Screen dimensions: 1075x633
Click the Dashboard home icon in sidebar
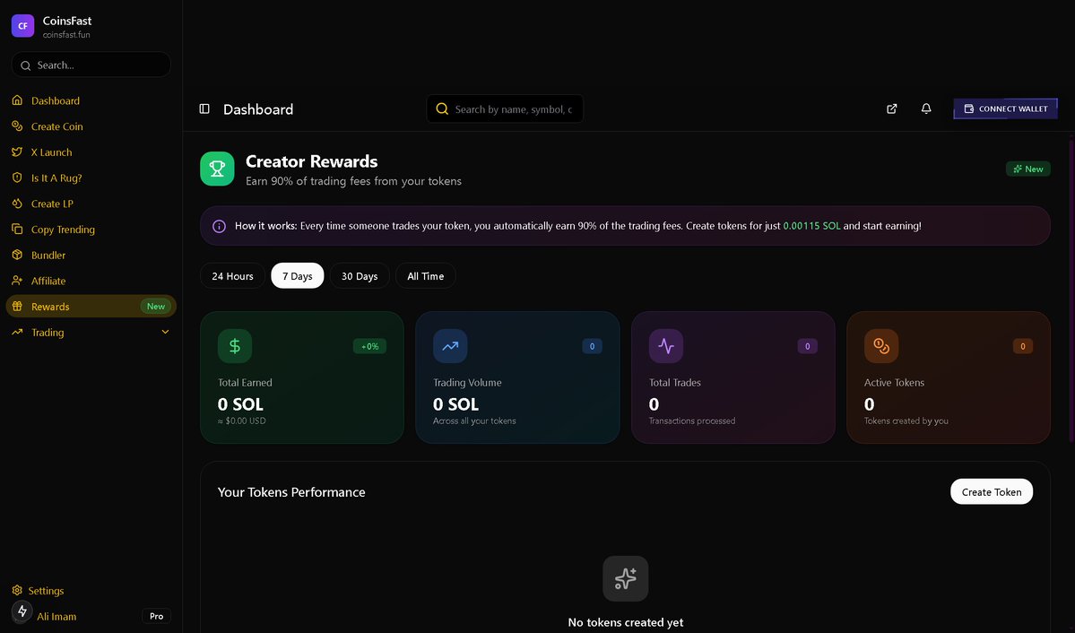[x=17, y=100]
